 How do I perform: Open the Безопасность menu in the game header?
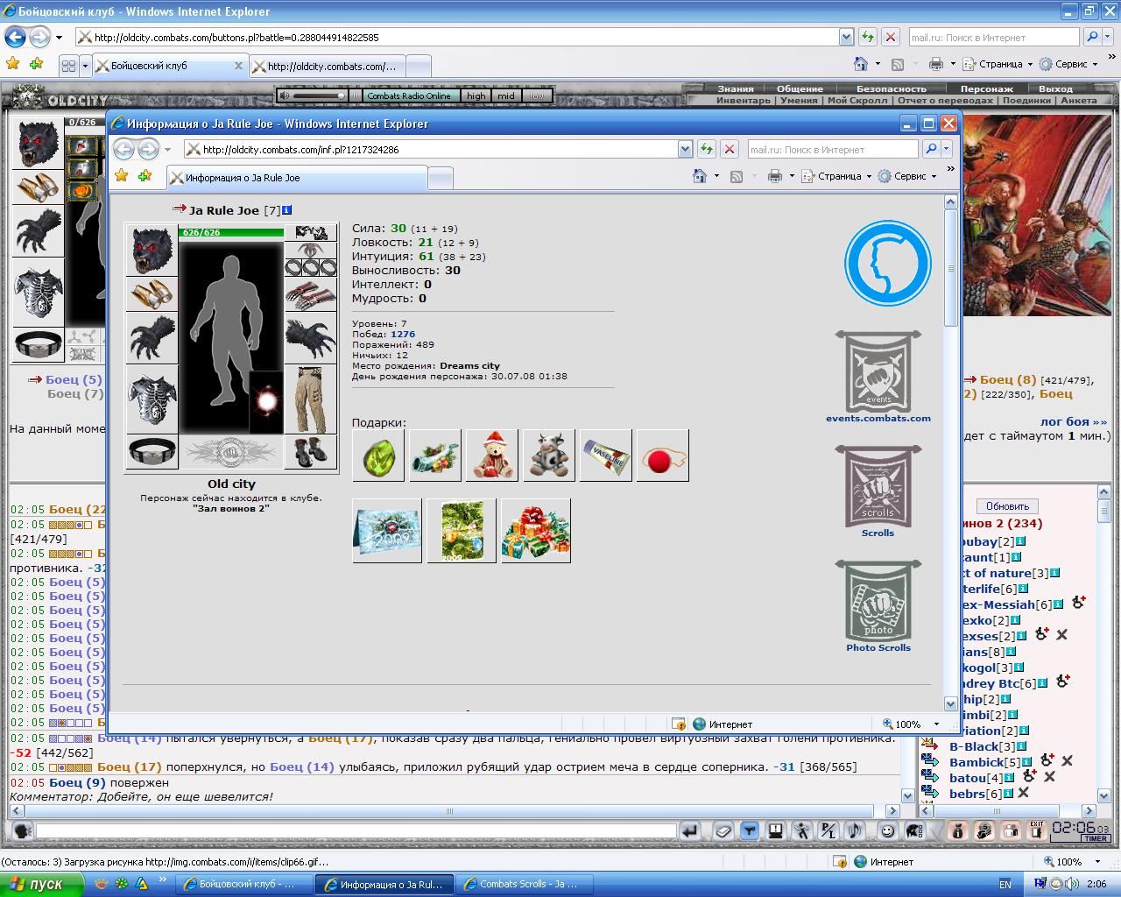pos(891,88)
